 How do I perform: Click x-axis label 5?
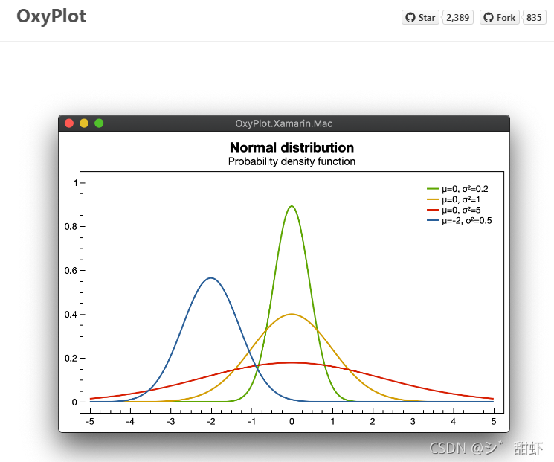tap(494, 421)
